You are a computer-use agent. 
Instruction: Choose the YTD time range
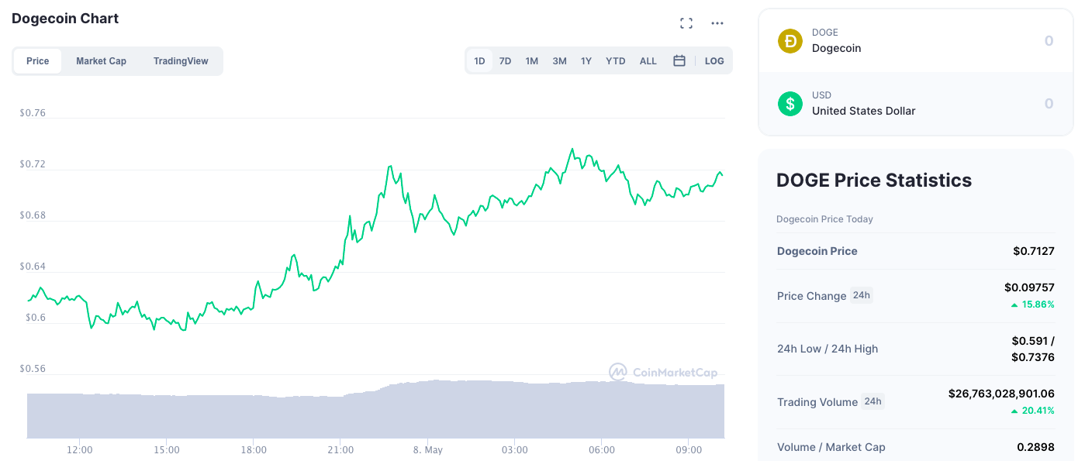[x=615, y=60]
